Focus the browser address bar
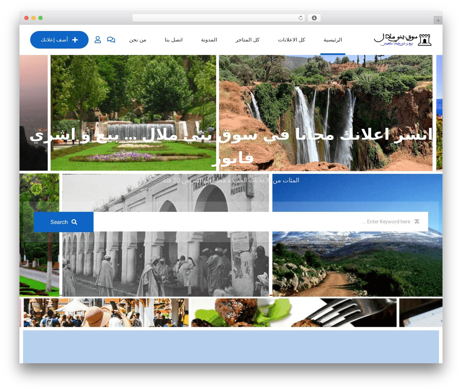This screenshot has height=391, width=462. click(x=219, y=18)
